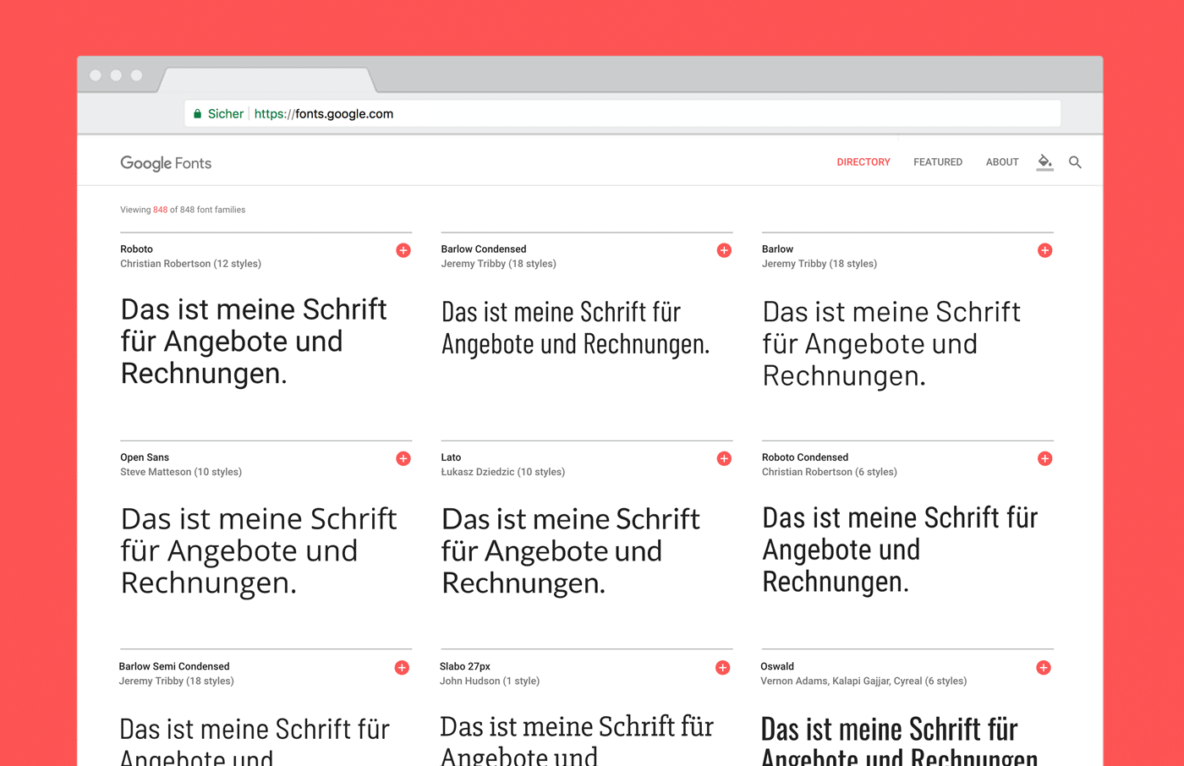
Task: Click the fonts.google.com address bar
Action: (622, 113)
